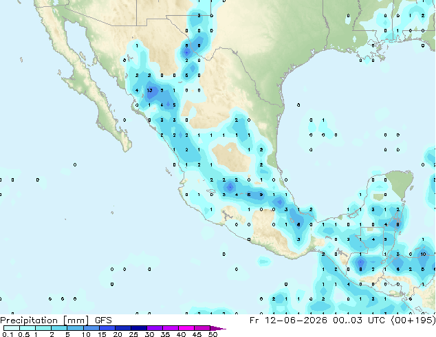Click the 30–35 mm purple legend swatch
Viewport: 436px width, 337px height.
155,328
